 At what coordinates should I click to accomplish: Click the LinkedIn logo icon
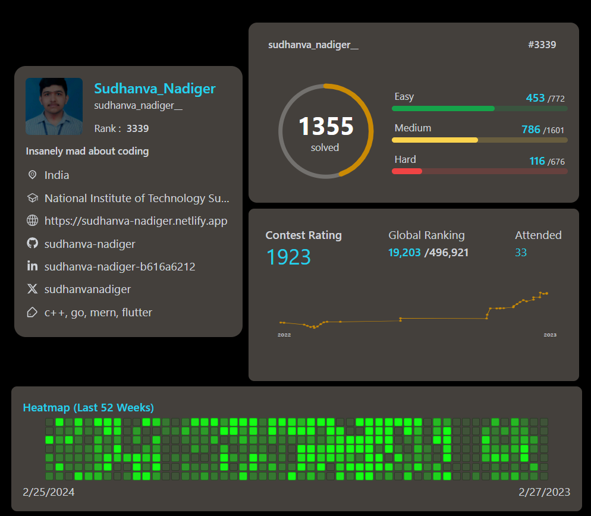tap(32, 266)
